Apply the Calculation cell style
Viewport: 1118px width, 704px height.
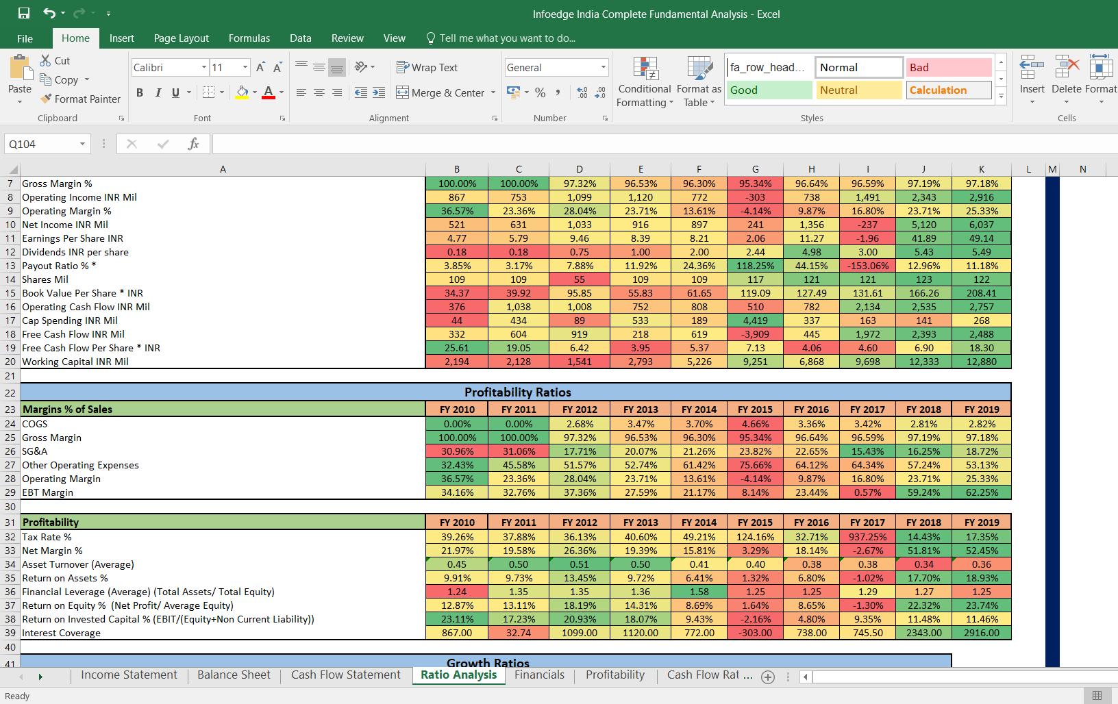(949, 90)
